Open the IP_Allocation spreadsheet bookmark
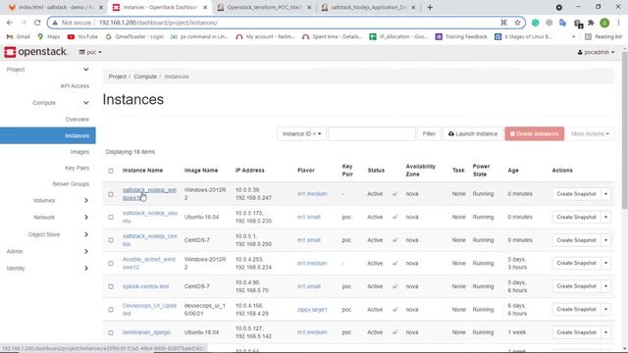628x353 pixels. (399, 36)
